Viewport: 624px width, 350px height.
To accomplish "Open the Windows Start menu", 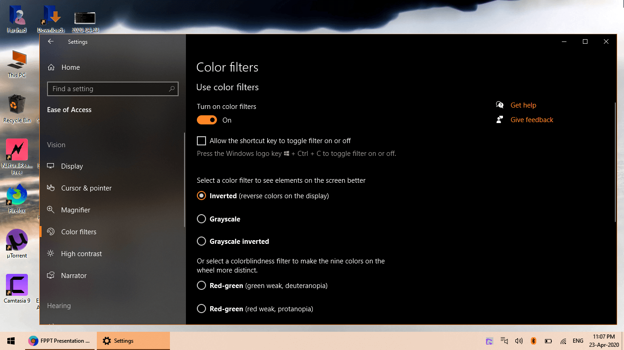I will [11, 341].
